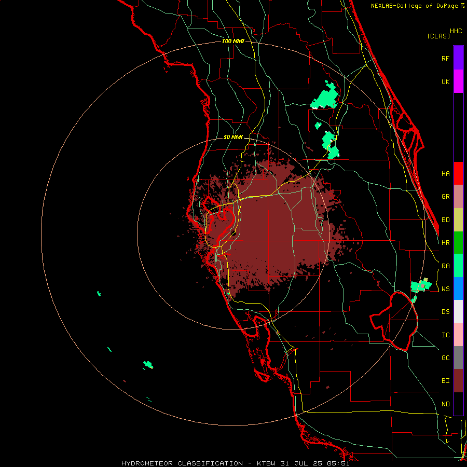Click the white DS legend swatch

point(458,311)
